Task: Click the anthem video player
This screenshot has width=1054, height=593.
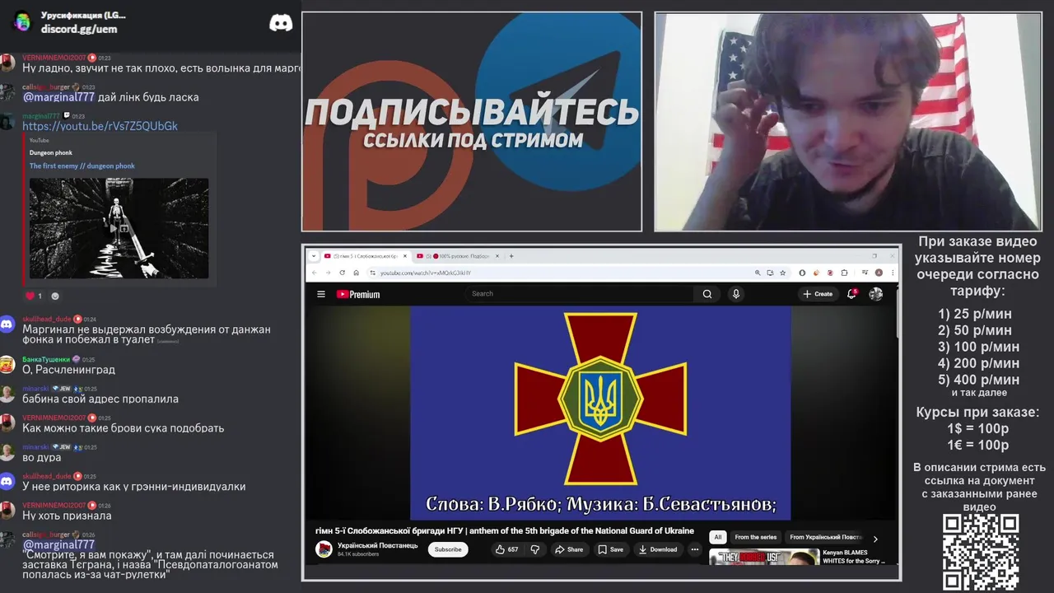Action: pyautogui.click(x=600, y=413)
